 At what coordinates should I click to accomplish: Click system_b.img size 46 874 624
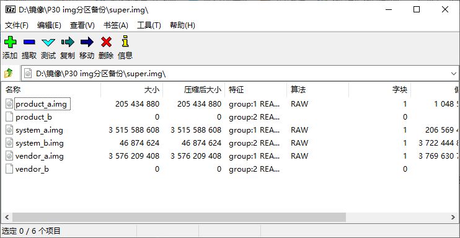click(139, 143)
